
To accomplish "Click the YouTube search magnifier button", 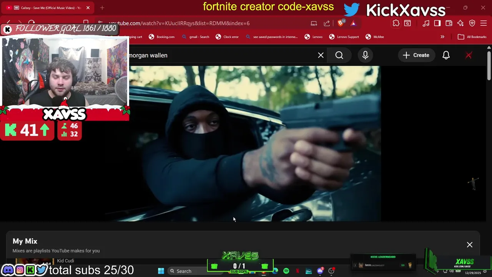I will 339,55.
